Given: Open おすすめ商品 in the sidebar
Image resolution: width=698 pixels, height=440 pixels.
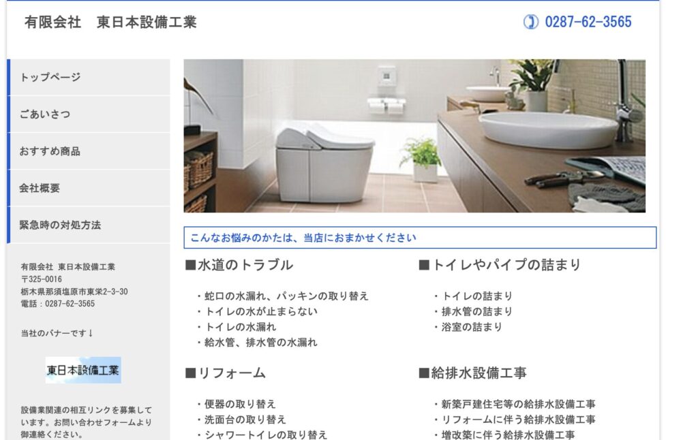Looking at the screenshot, I should pos(89,151).
